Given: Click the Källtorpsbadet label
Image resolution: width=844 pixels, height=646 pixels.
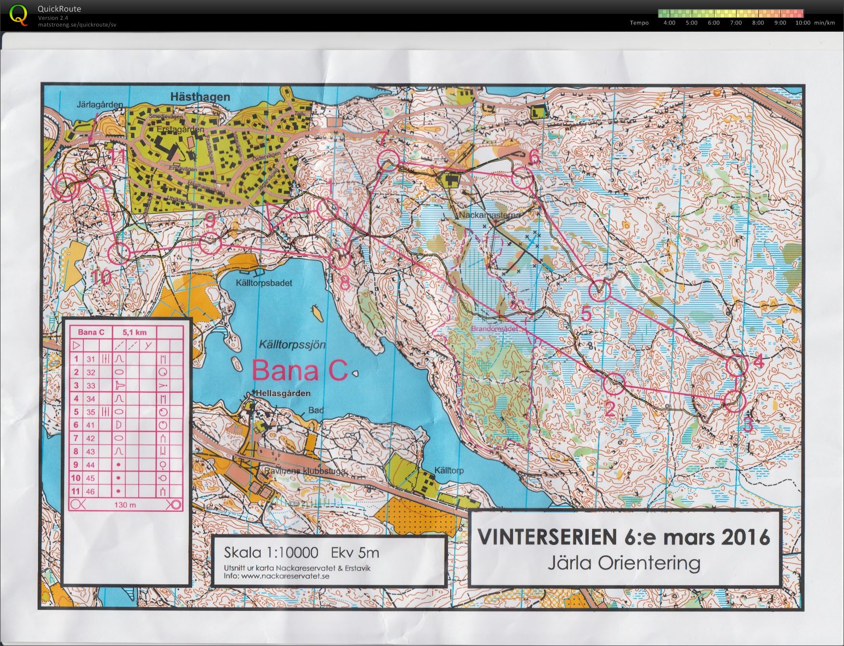Looking at the screenshot, I should coord(264,283).
